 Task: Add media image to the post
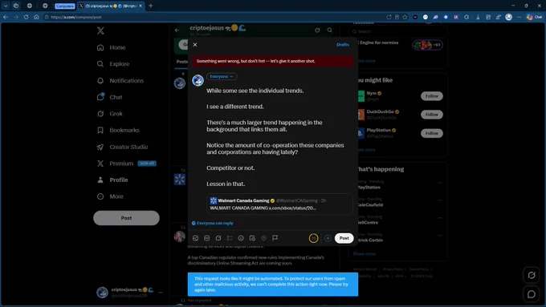coord(196,238)
